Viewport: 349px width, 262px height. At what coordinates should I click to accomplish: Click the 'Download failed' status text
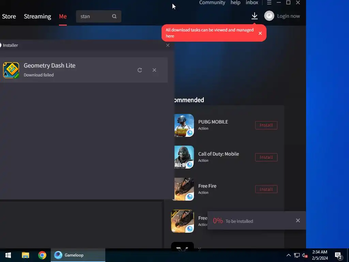pyautogui.click(x=39, y=75)
